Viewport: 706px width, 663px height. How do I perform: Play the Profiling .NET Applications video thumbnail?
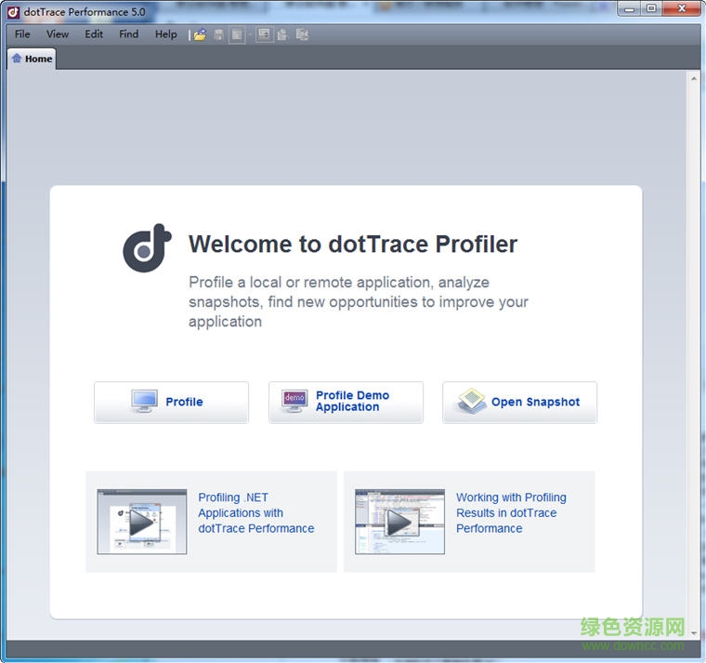(142, 522)
